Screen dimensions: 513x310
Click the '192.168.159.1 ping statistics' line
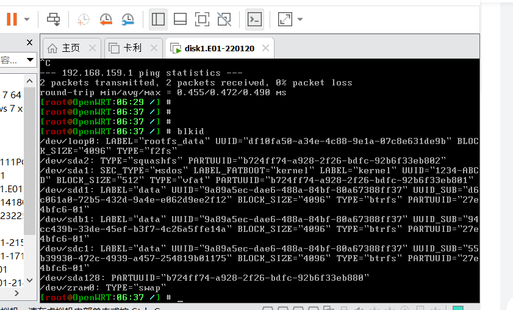pos(141,73)
